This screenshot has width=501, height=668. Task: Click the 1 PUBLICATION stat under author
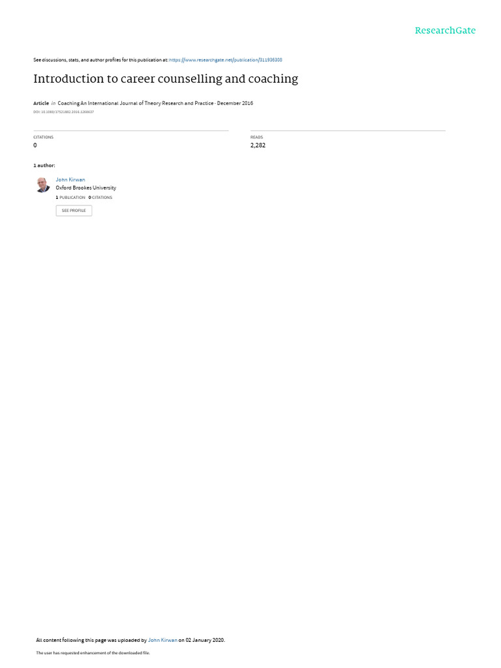pyautogui.click(x=70, y=198)
